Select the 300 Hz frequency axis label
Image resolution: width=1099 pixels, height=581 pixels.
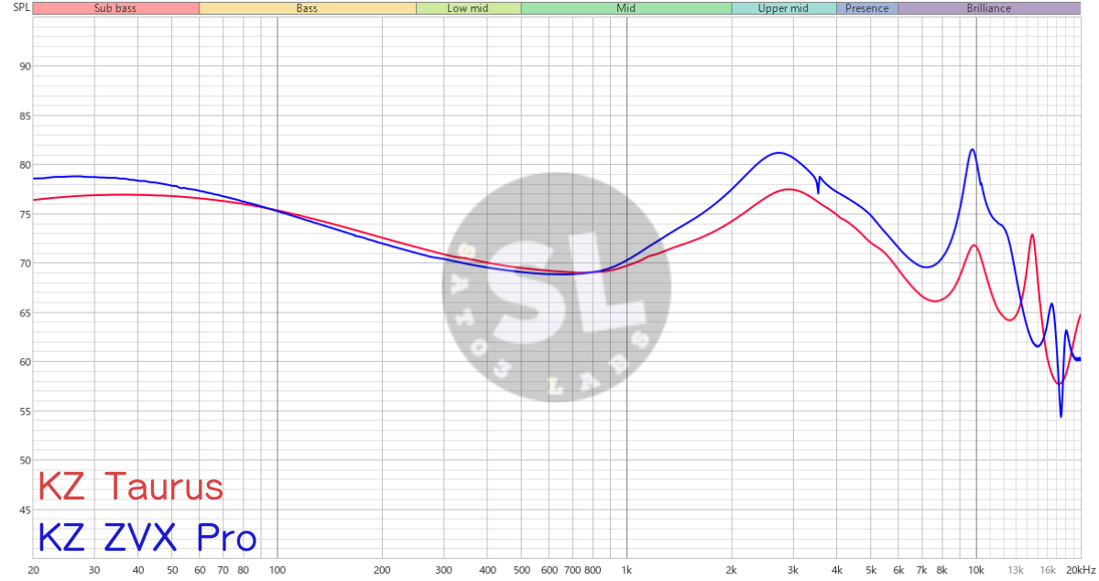click(x=444, y=569)
